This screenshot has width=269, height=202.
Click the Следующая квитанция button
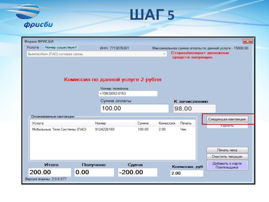click(x=227, y=119)
